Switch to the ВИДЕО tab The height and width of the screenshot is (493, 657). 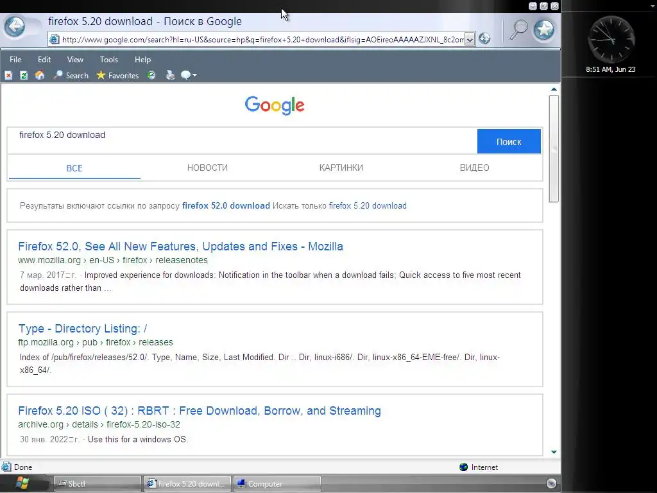click(474, 168)
